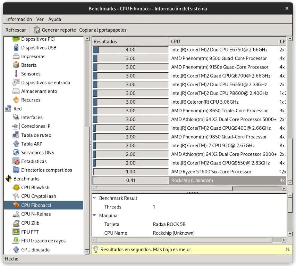Open the Ver menu

coord(40,19)
